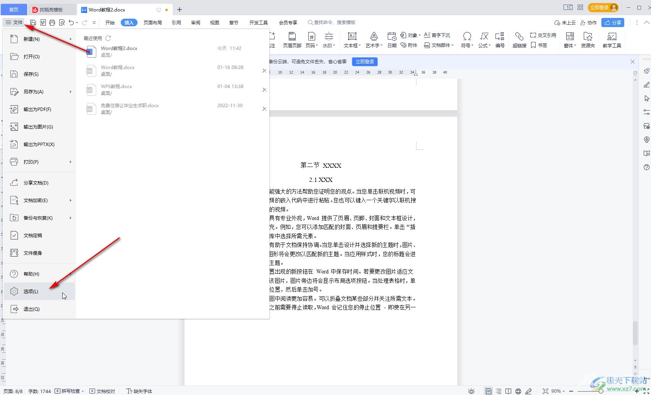Screen dimensions: 651x395
Task: Open the Resource folder (资源夹)
Action: coord(588,40)
